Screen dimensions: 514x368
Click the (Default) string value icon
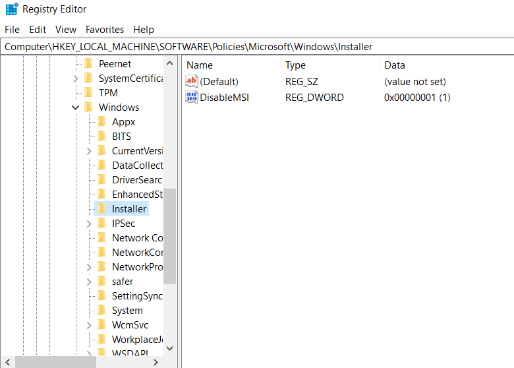pos(192,81)
